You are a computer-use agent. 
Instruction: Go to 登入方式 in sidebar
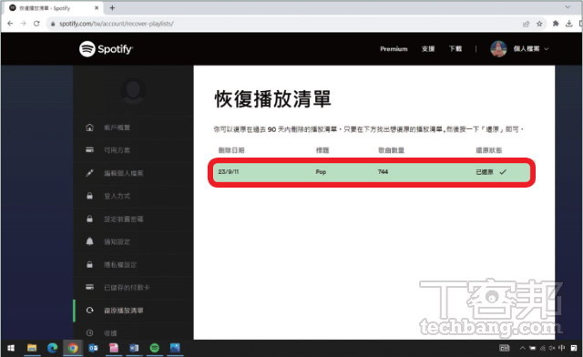(117, 196)
